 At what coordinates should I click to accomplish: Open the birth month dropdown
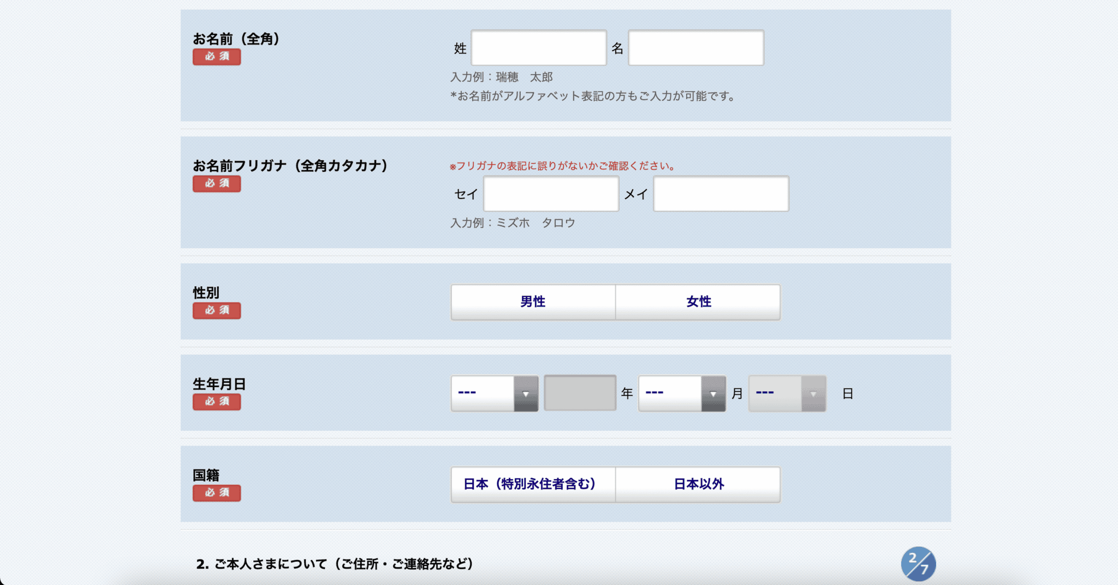[x=682, y=393]
